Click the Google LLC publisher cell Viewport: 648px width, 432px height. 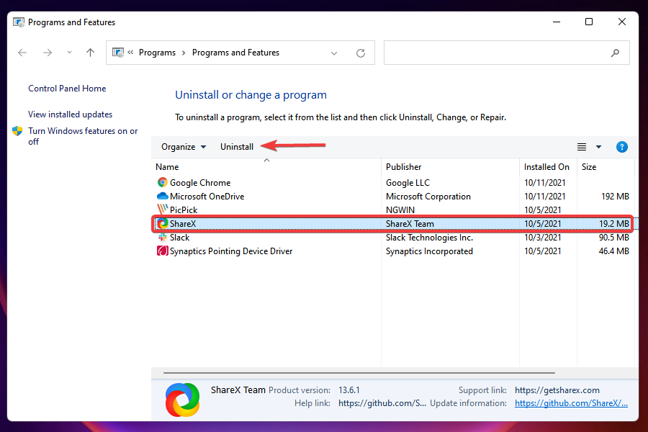click(x=408, y=182)
